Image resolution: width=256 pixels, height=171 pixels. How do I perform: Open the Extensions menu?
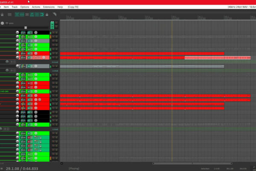tap(49, 7)
